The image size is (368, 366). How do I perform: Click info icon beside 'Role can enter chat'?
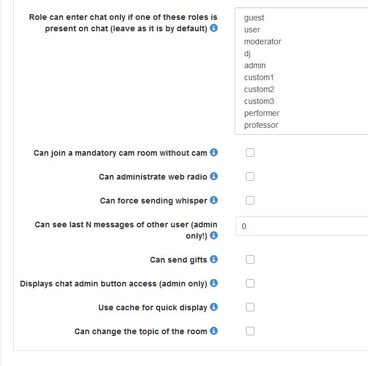point(214,28)
